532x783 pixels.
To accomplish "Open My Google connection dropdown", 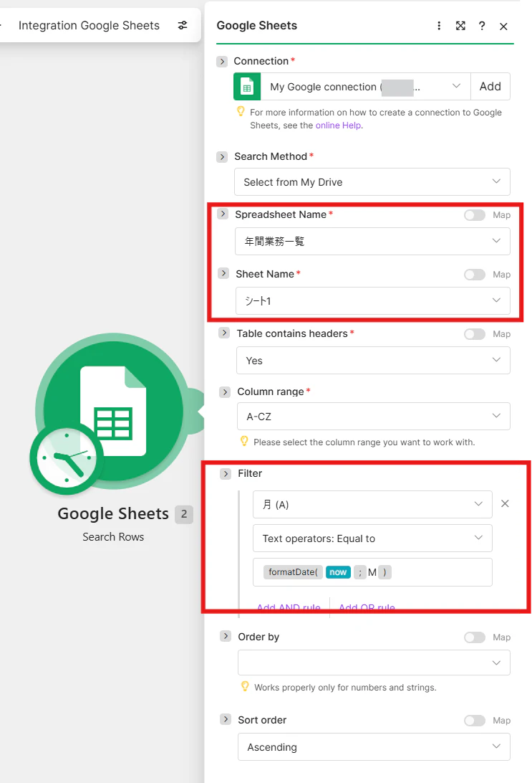I will coord(365,87).
